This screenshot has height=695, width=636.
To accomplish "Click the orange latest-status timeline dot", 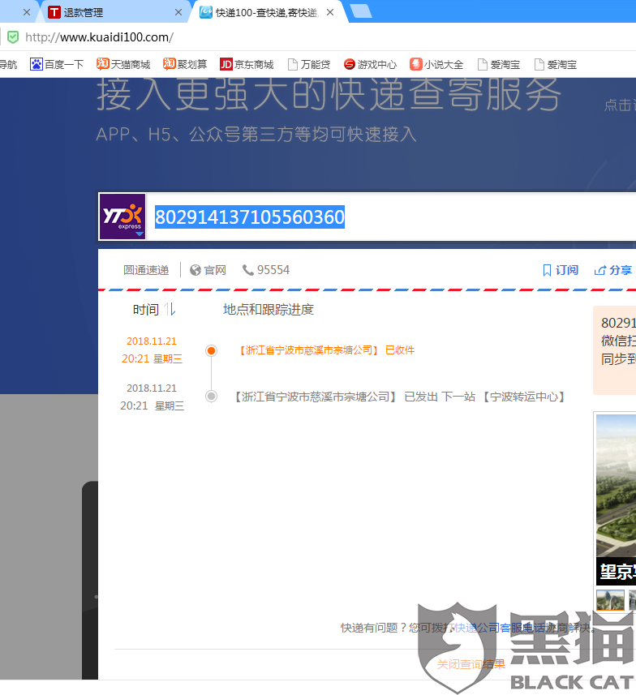I will (x=212, y=351).
